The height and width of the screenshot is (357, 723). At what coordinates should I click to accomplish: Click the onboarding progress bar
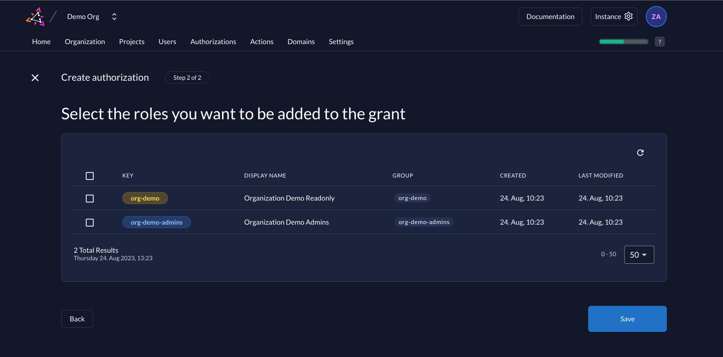623,42
